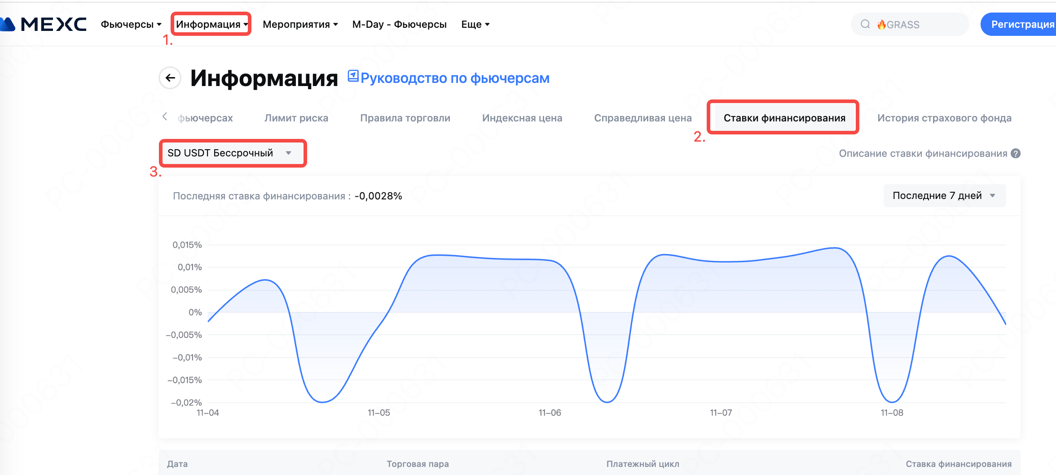Click the funding rate description help icon
The height and width of the screenshot is (475, 1056).
click(1016, 154)
